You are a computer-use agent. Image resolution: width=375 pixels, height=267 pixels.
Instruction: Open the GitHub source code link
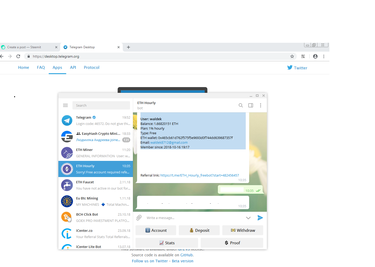click(x=187, y=255)
